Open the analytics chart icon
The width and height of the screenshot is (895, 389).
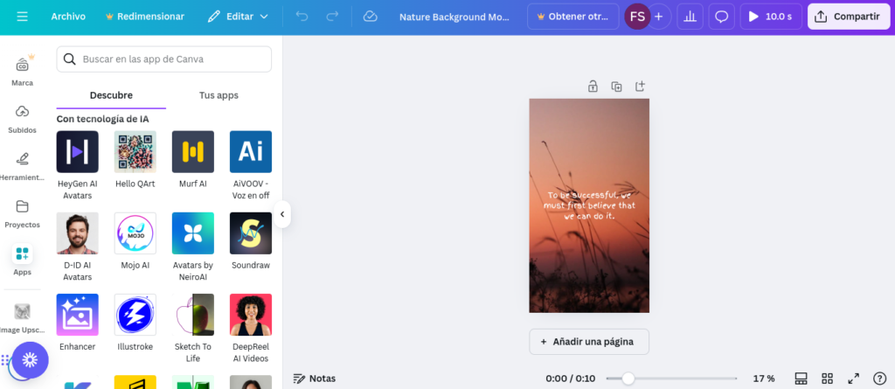coord(690,17)
